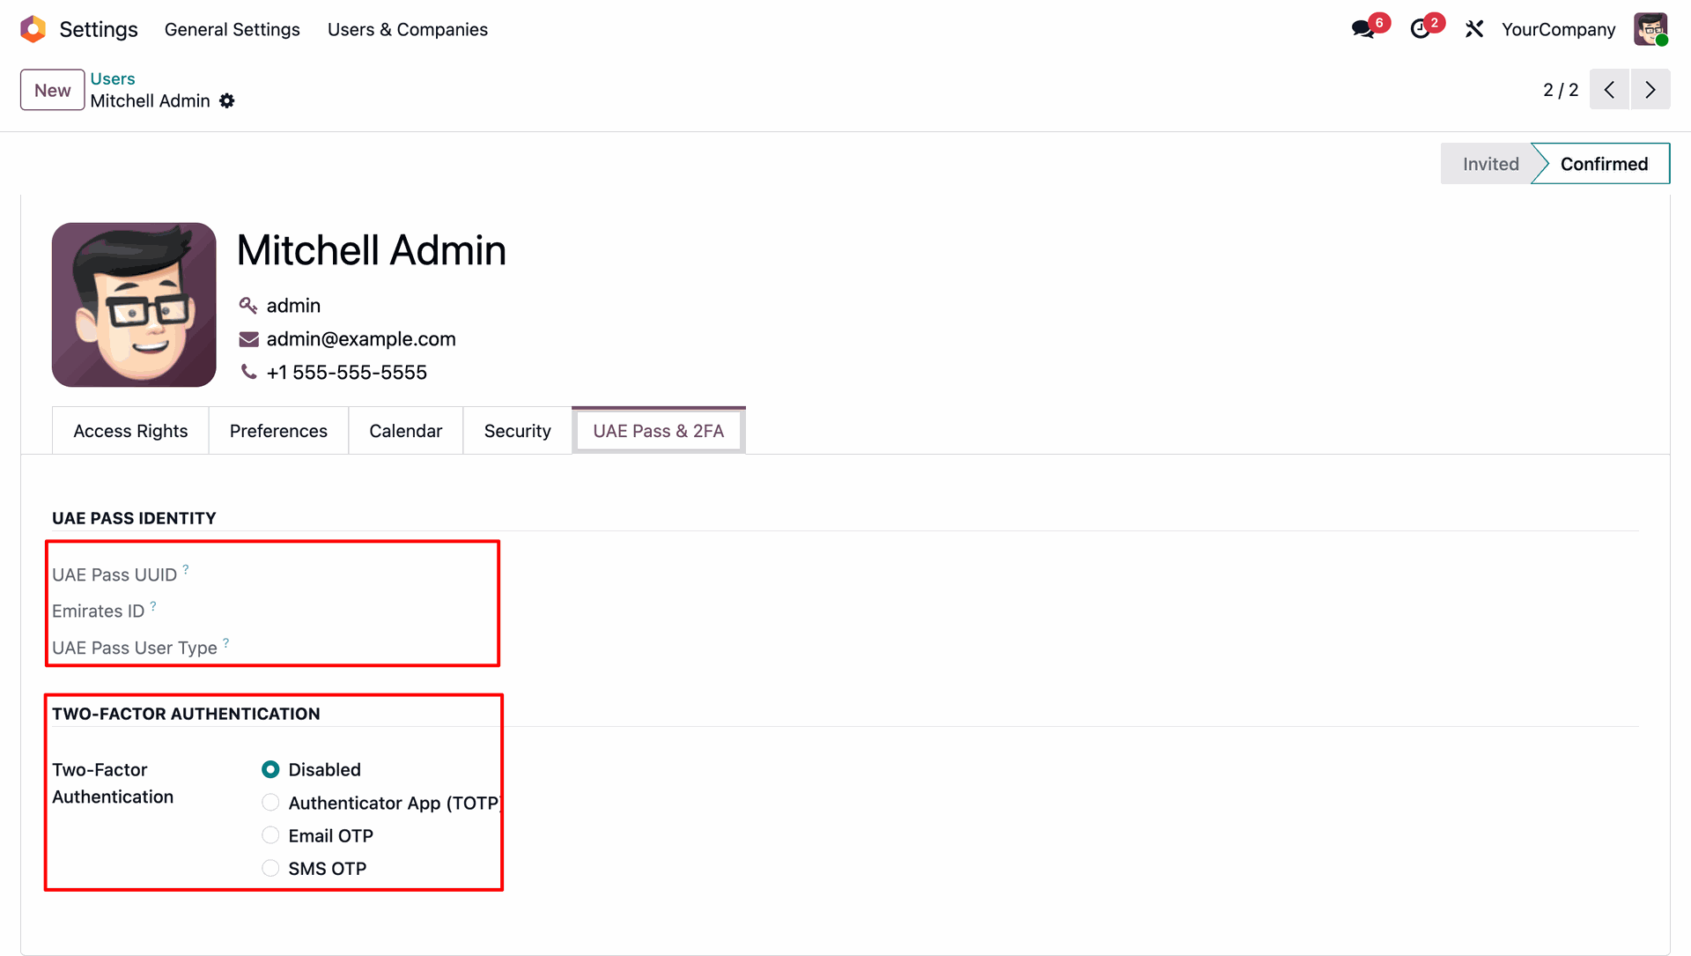1691x956 pixels.
Task: Open the user avatar menu top right
Action: pos(1650,29)
